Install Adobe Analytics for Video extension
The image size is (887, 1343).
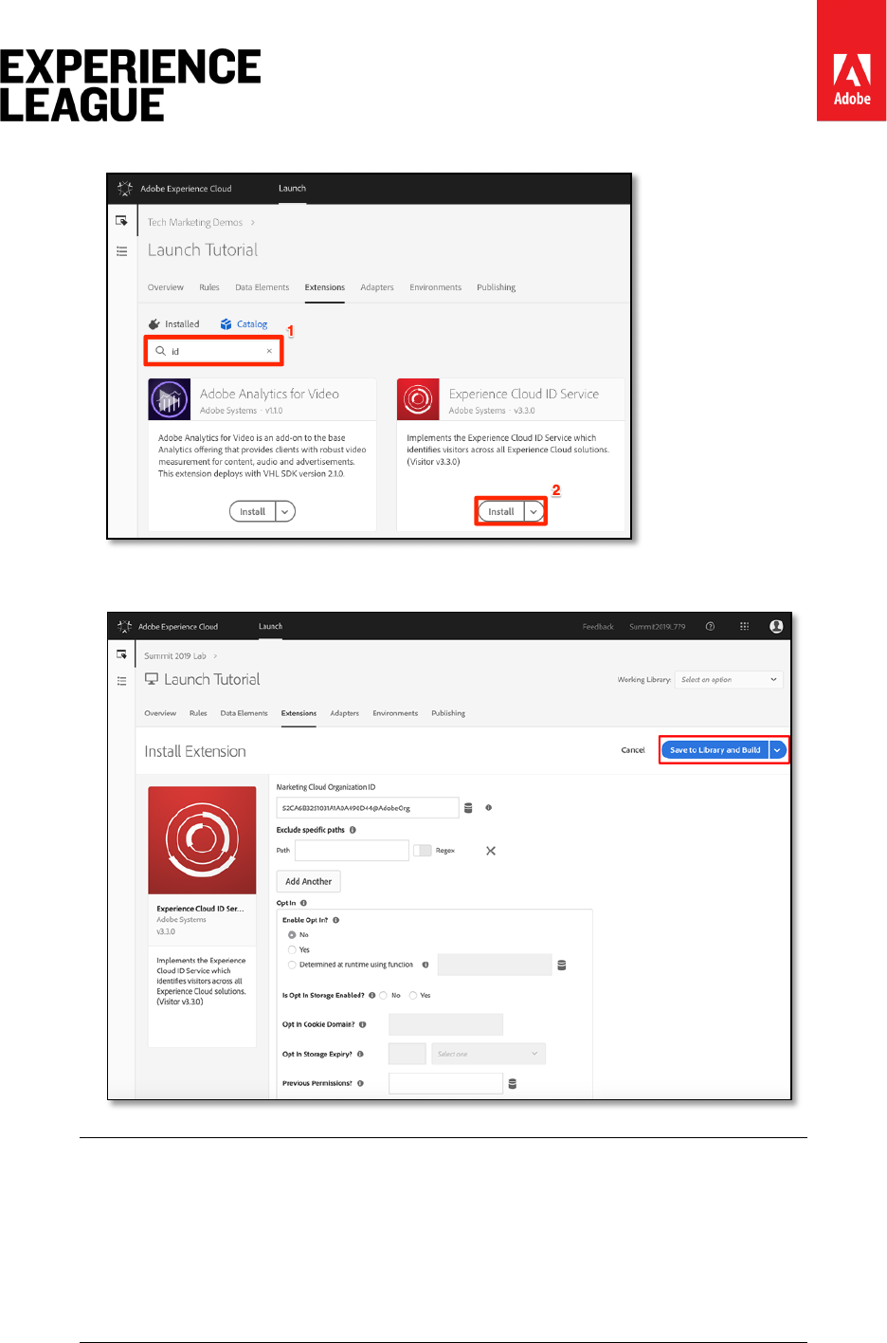coord(252,511)
